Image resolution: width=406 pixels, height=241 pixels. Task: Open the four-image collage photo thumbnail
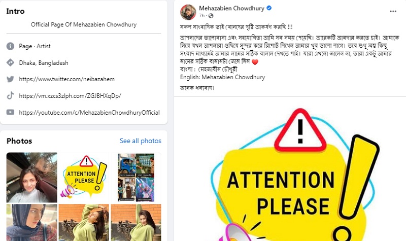[x=136, y=177]
